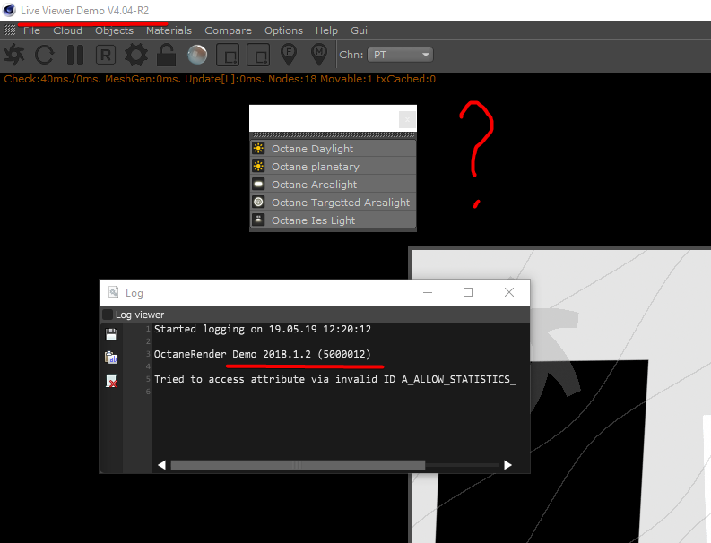
Task: Open the Materials menu
Action: coord(169,30)
